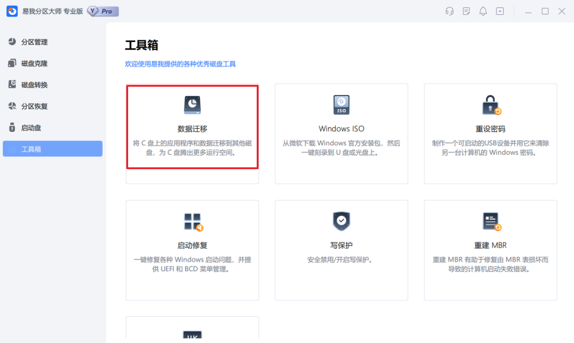Click the 分区管理 pie chart icon
Screen dimensions: 574x343
click(x=12, y=41)
